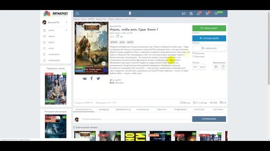Switch to the Комментарии (14) tab
The image size is (270, 151).
click(84, 109)
